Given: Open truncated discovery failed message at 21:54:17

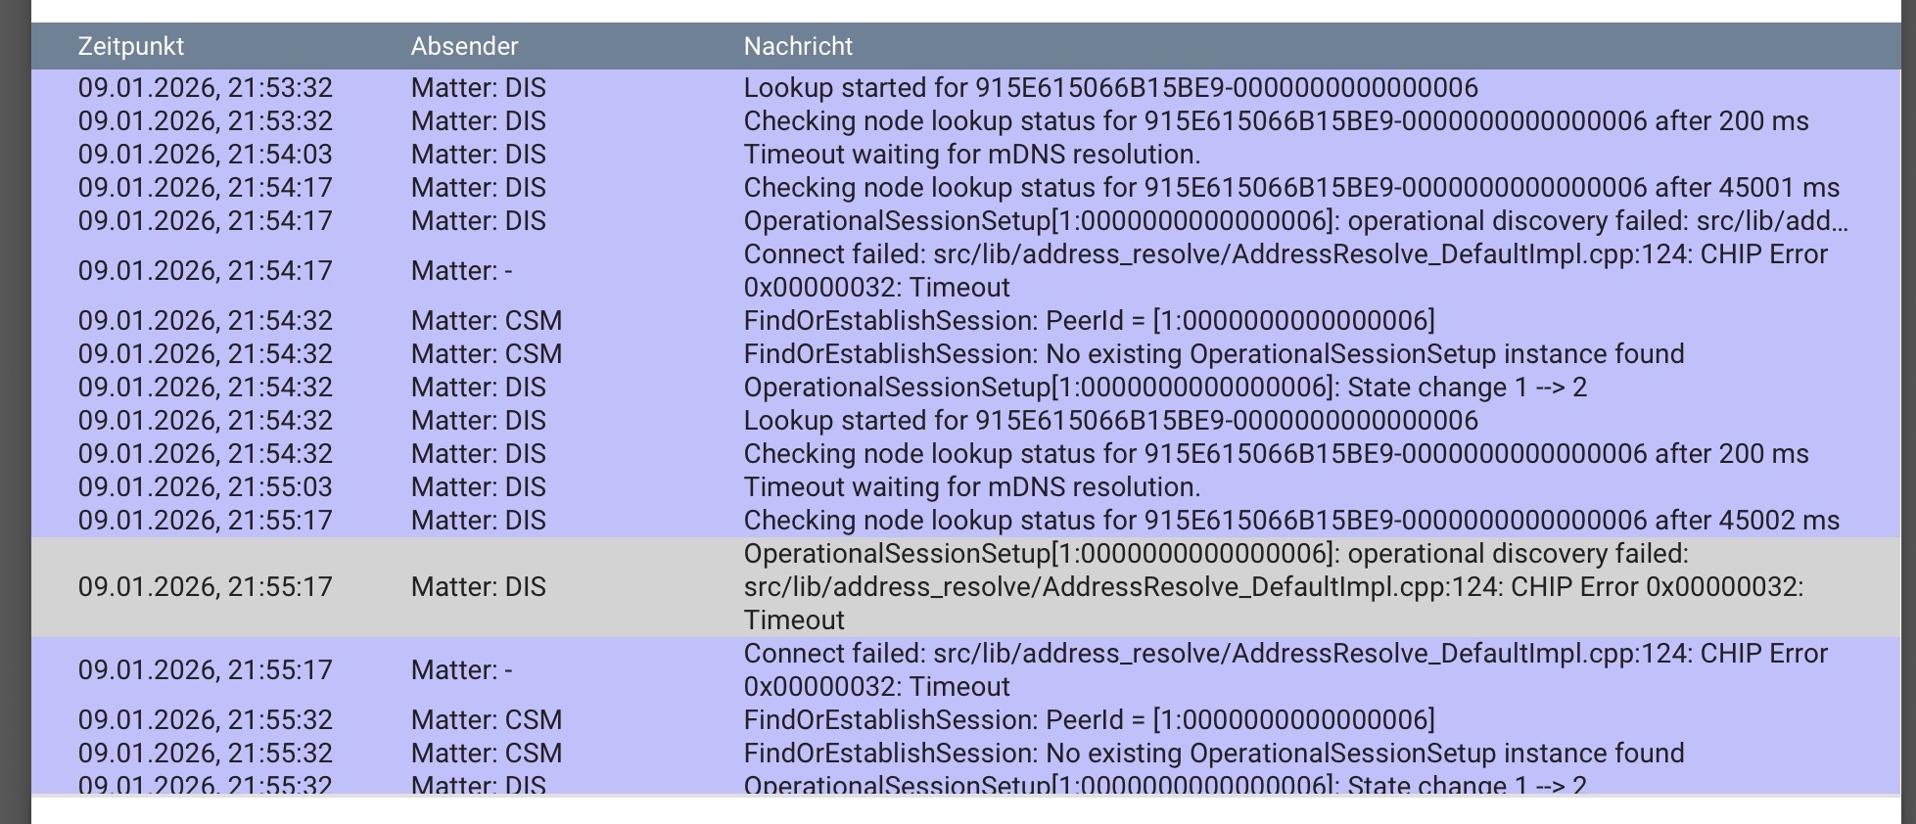Looking at the screenshot, I should [x=1295, y=221].
